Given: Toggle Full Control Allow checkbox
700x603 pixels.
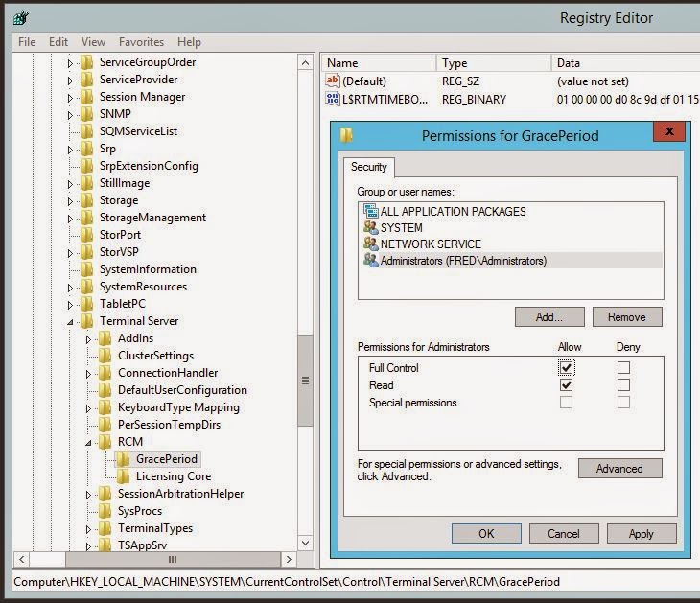Looking at the screenshot, I should 566,368.
